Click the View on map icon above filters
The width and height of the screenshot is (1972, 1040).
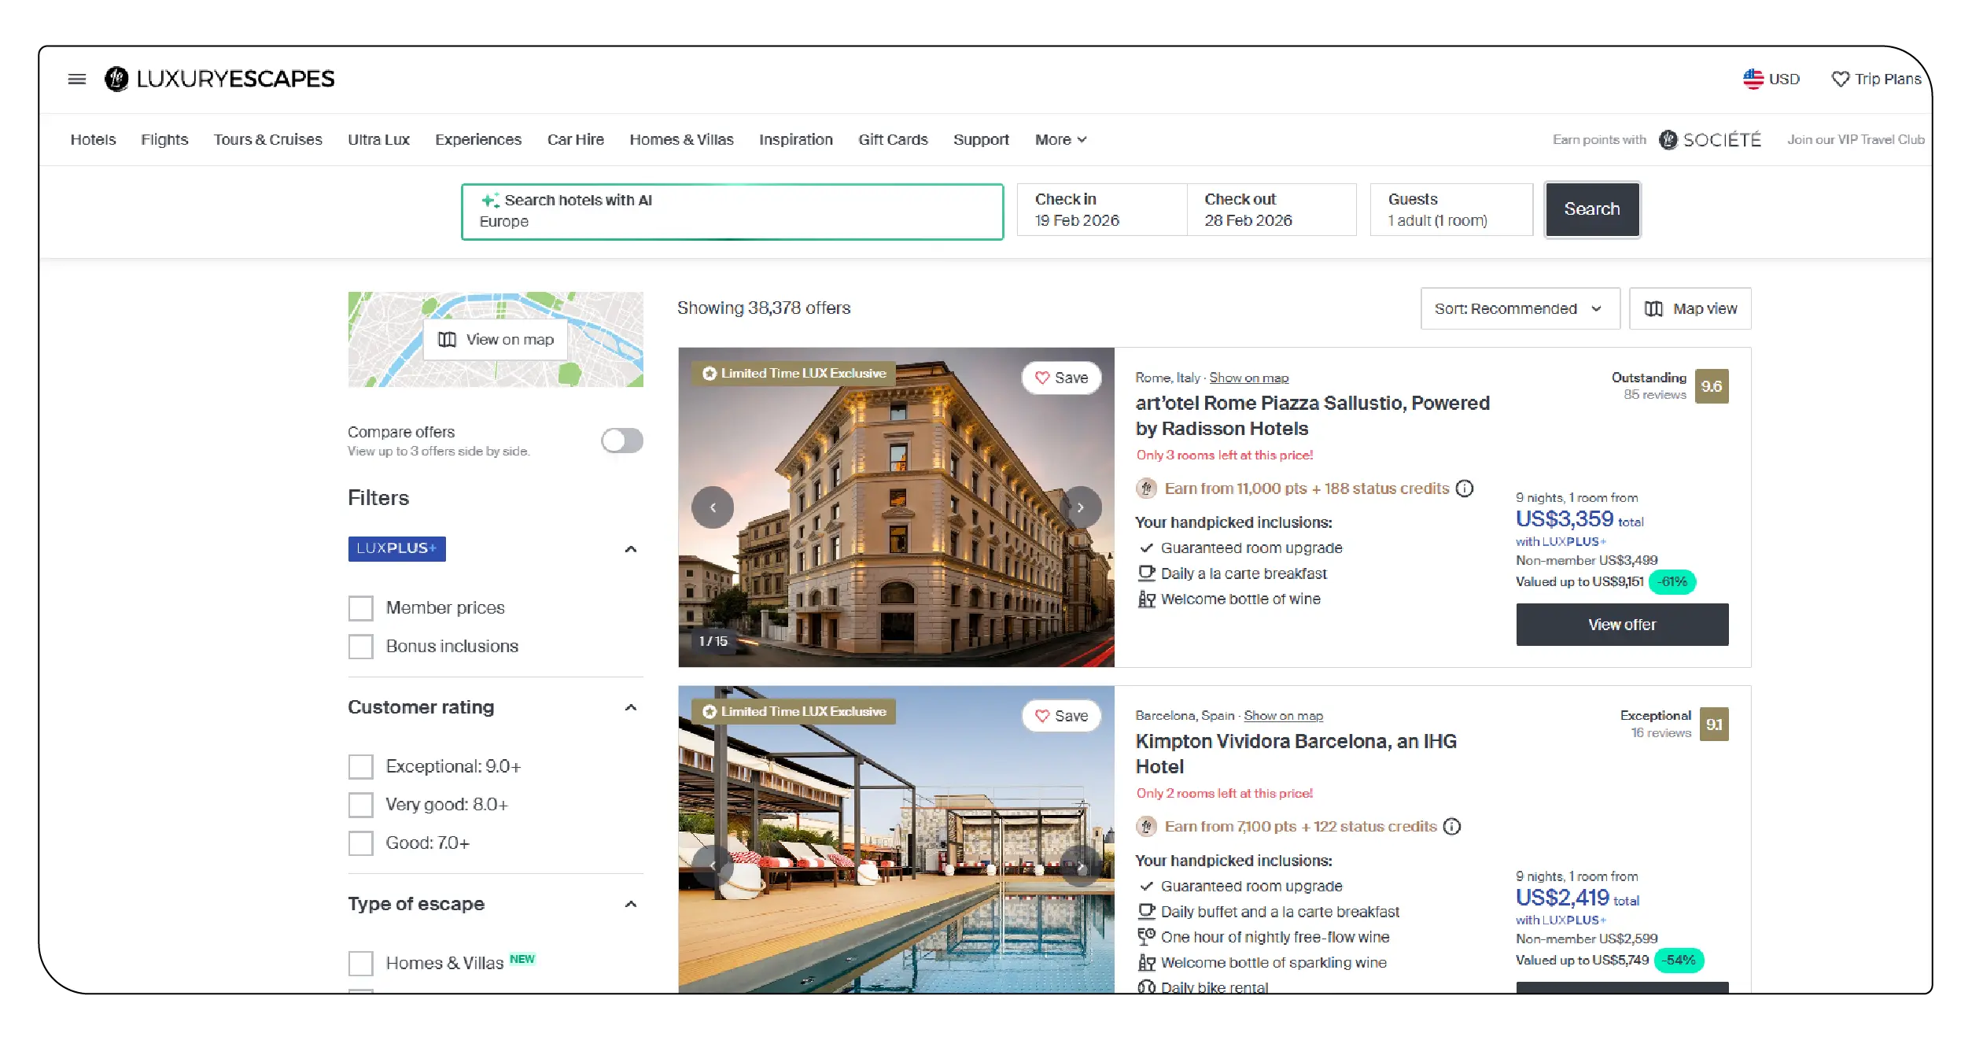tap(446, 339)
